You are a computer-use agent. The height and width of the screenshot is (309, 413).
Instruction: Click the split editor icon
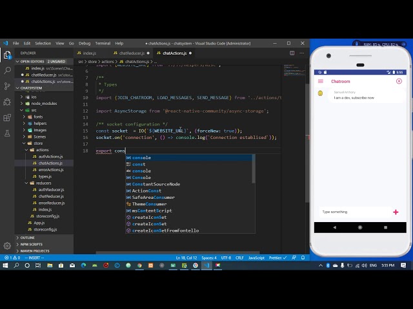click(x=292, y=53)
